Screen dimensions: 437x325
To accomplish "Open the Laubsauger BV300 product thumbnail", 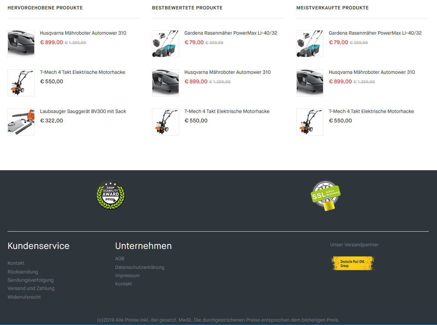I will pyautogui.click(x=21, y=122).
